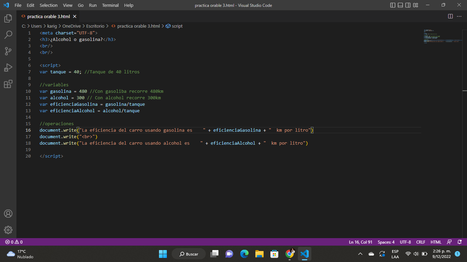The height and width of the screenshot is (262, 467).
Task: Open the Run and Debug view
Action: coord(8,67)
